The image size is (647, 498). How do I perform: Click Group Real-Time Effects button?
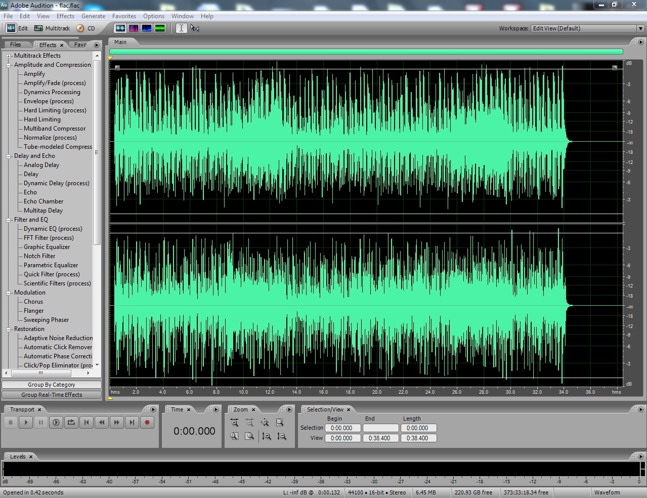coord(52,395)
